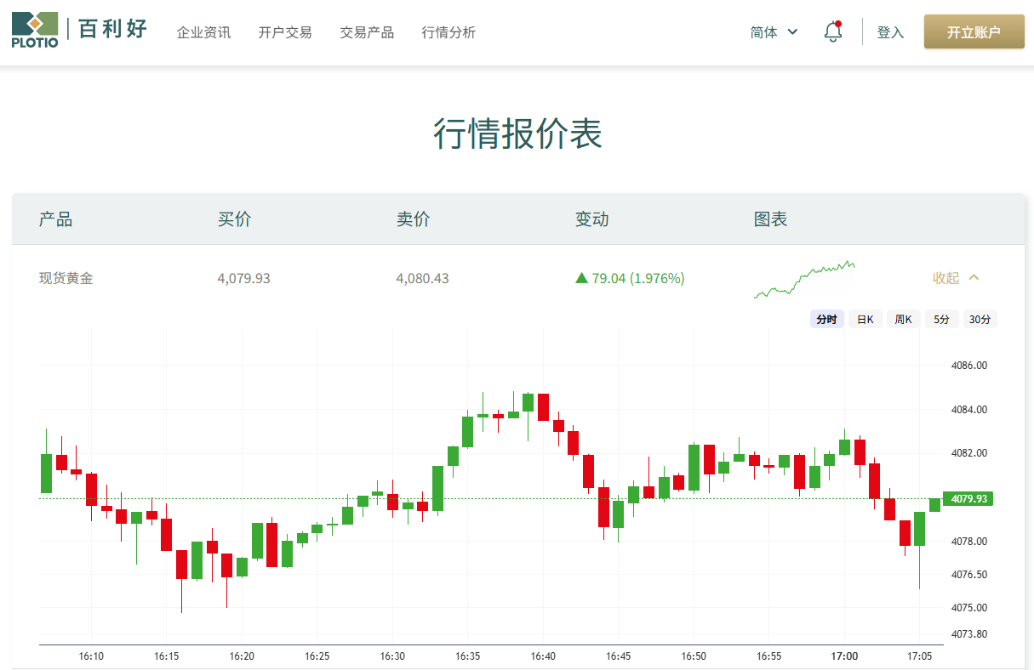Image resolution: width=1034 pixels, height=670 pixels.
Task: Click the red notification dot on the bell
Action: click(841, 22)
